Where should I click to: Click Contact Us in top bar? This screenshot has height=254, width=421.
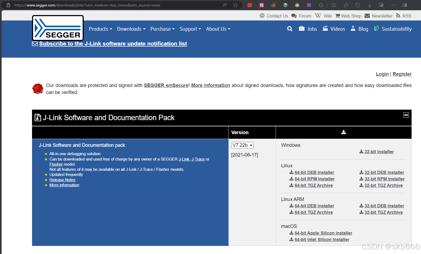point(274,16)
